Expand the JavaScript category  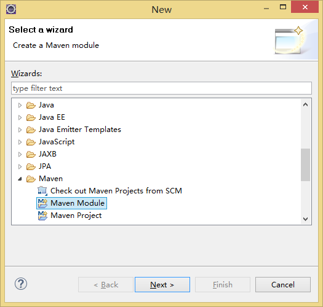[20, 142]
